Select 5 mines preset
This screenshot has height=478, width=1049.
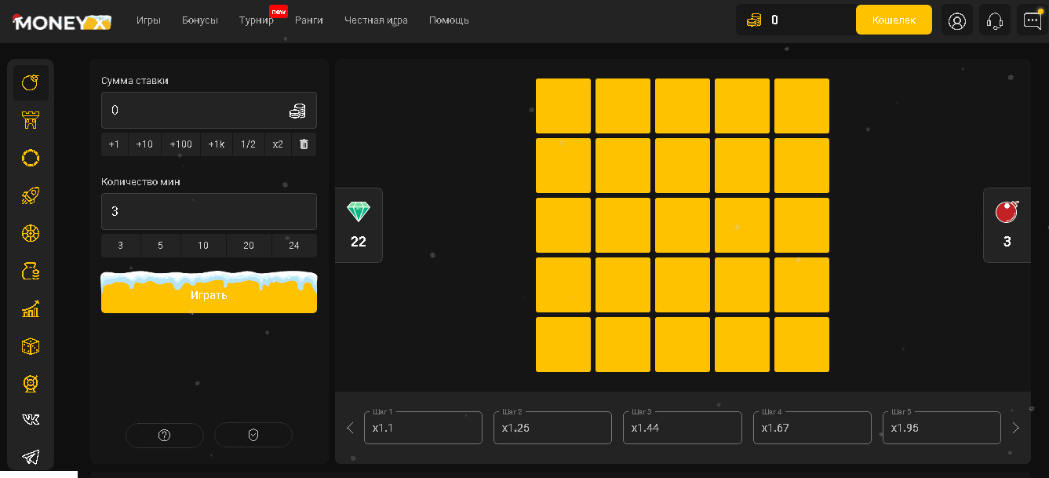pyautogui.click(x=160, y=246)
